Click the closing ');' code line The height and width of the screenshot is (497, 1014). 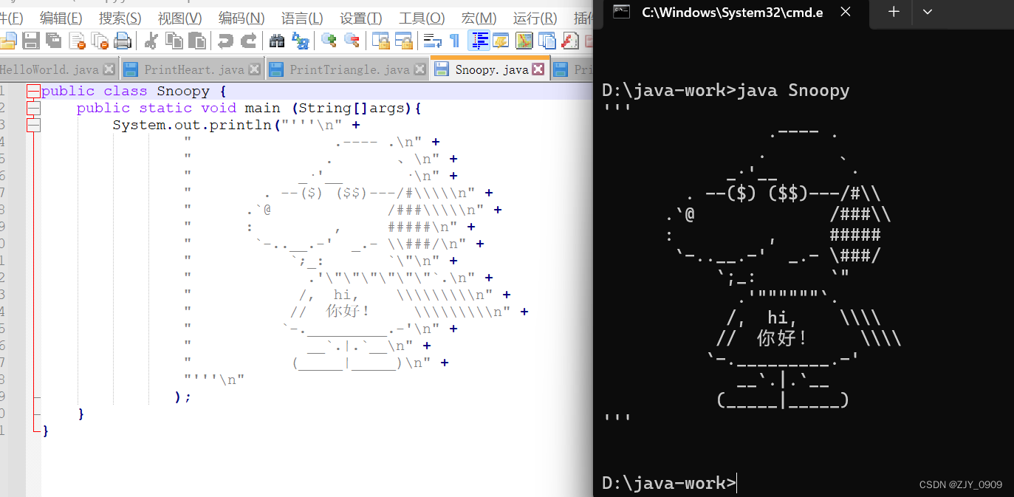[182, 397]
